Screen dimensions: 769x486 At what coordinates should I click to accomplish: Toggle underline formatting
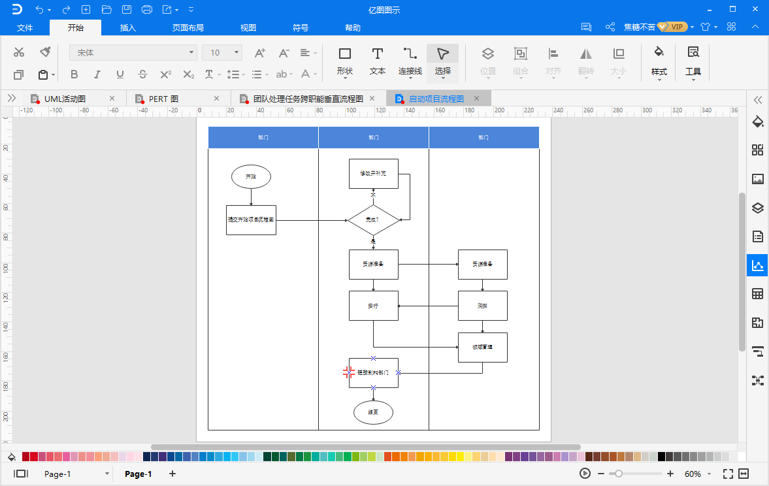(x=120, y=74)
